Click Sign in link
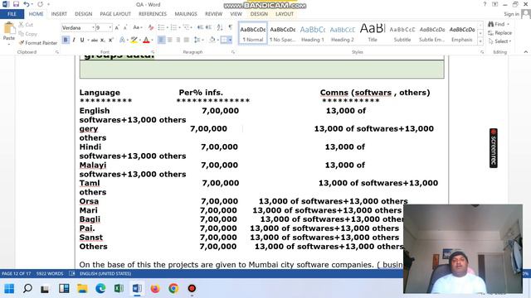The height and width of the screenshot is (298, 531). [511, 14]
